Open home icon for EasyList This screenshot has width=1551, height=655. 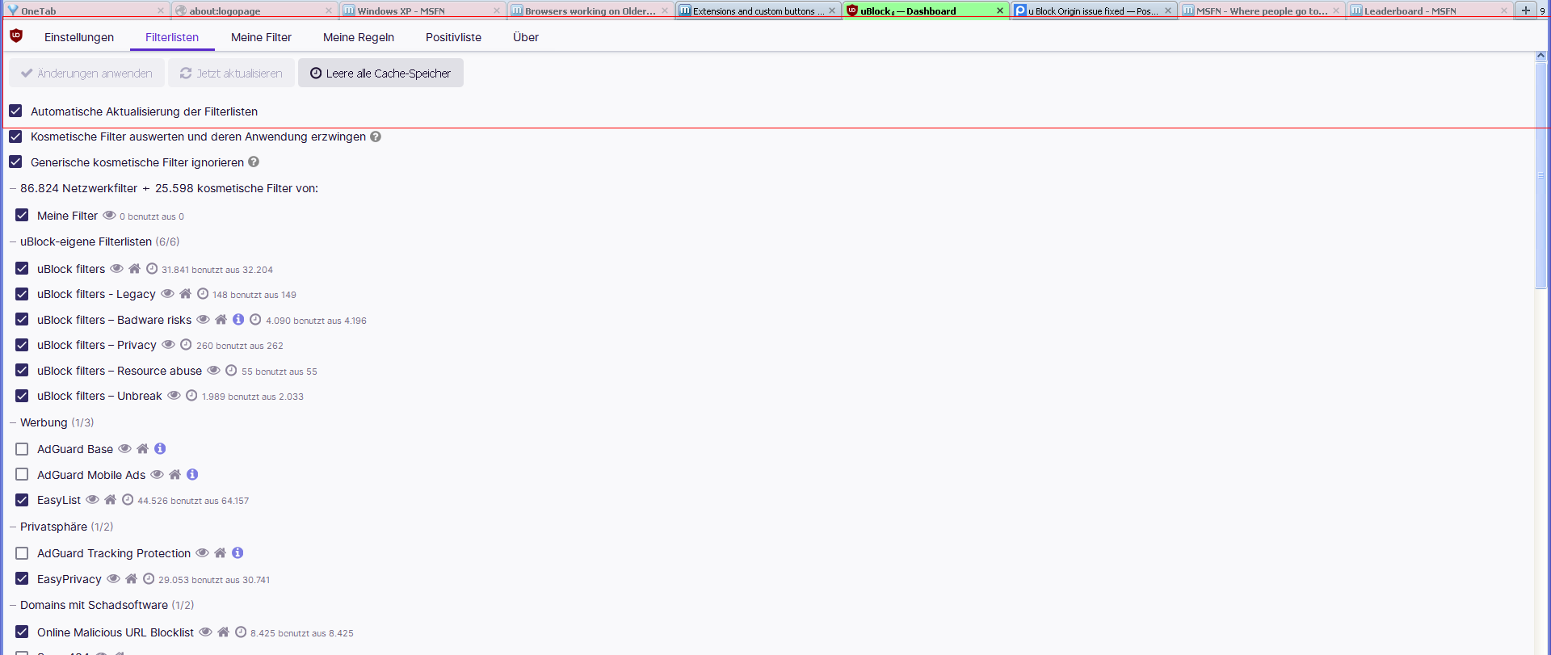pyautogui.click(x=110, y=500)
